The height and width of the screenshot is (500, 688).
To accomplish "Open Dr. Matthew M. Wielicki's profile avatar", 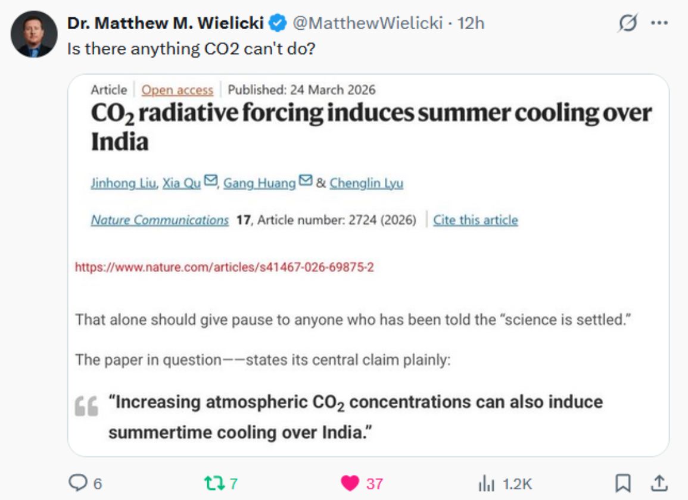I will (x=34, y=34).
